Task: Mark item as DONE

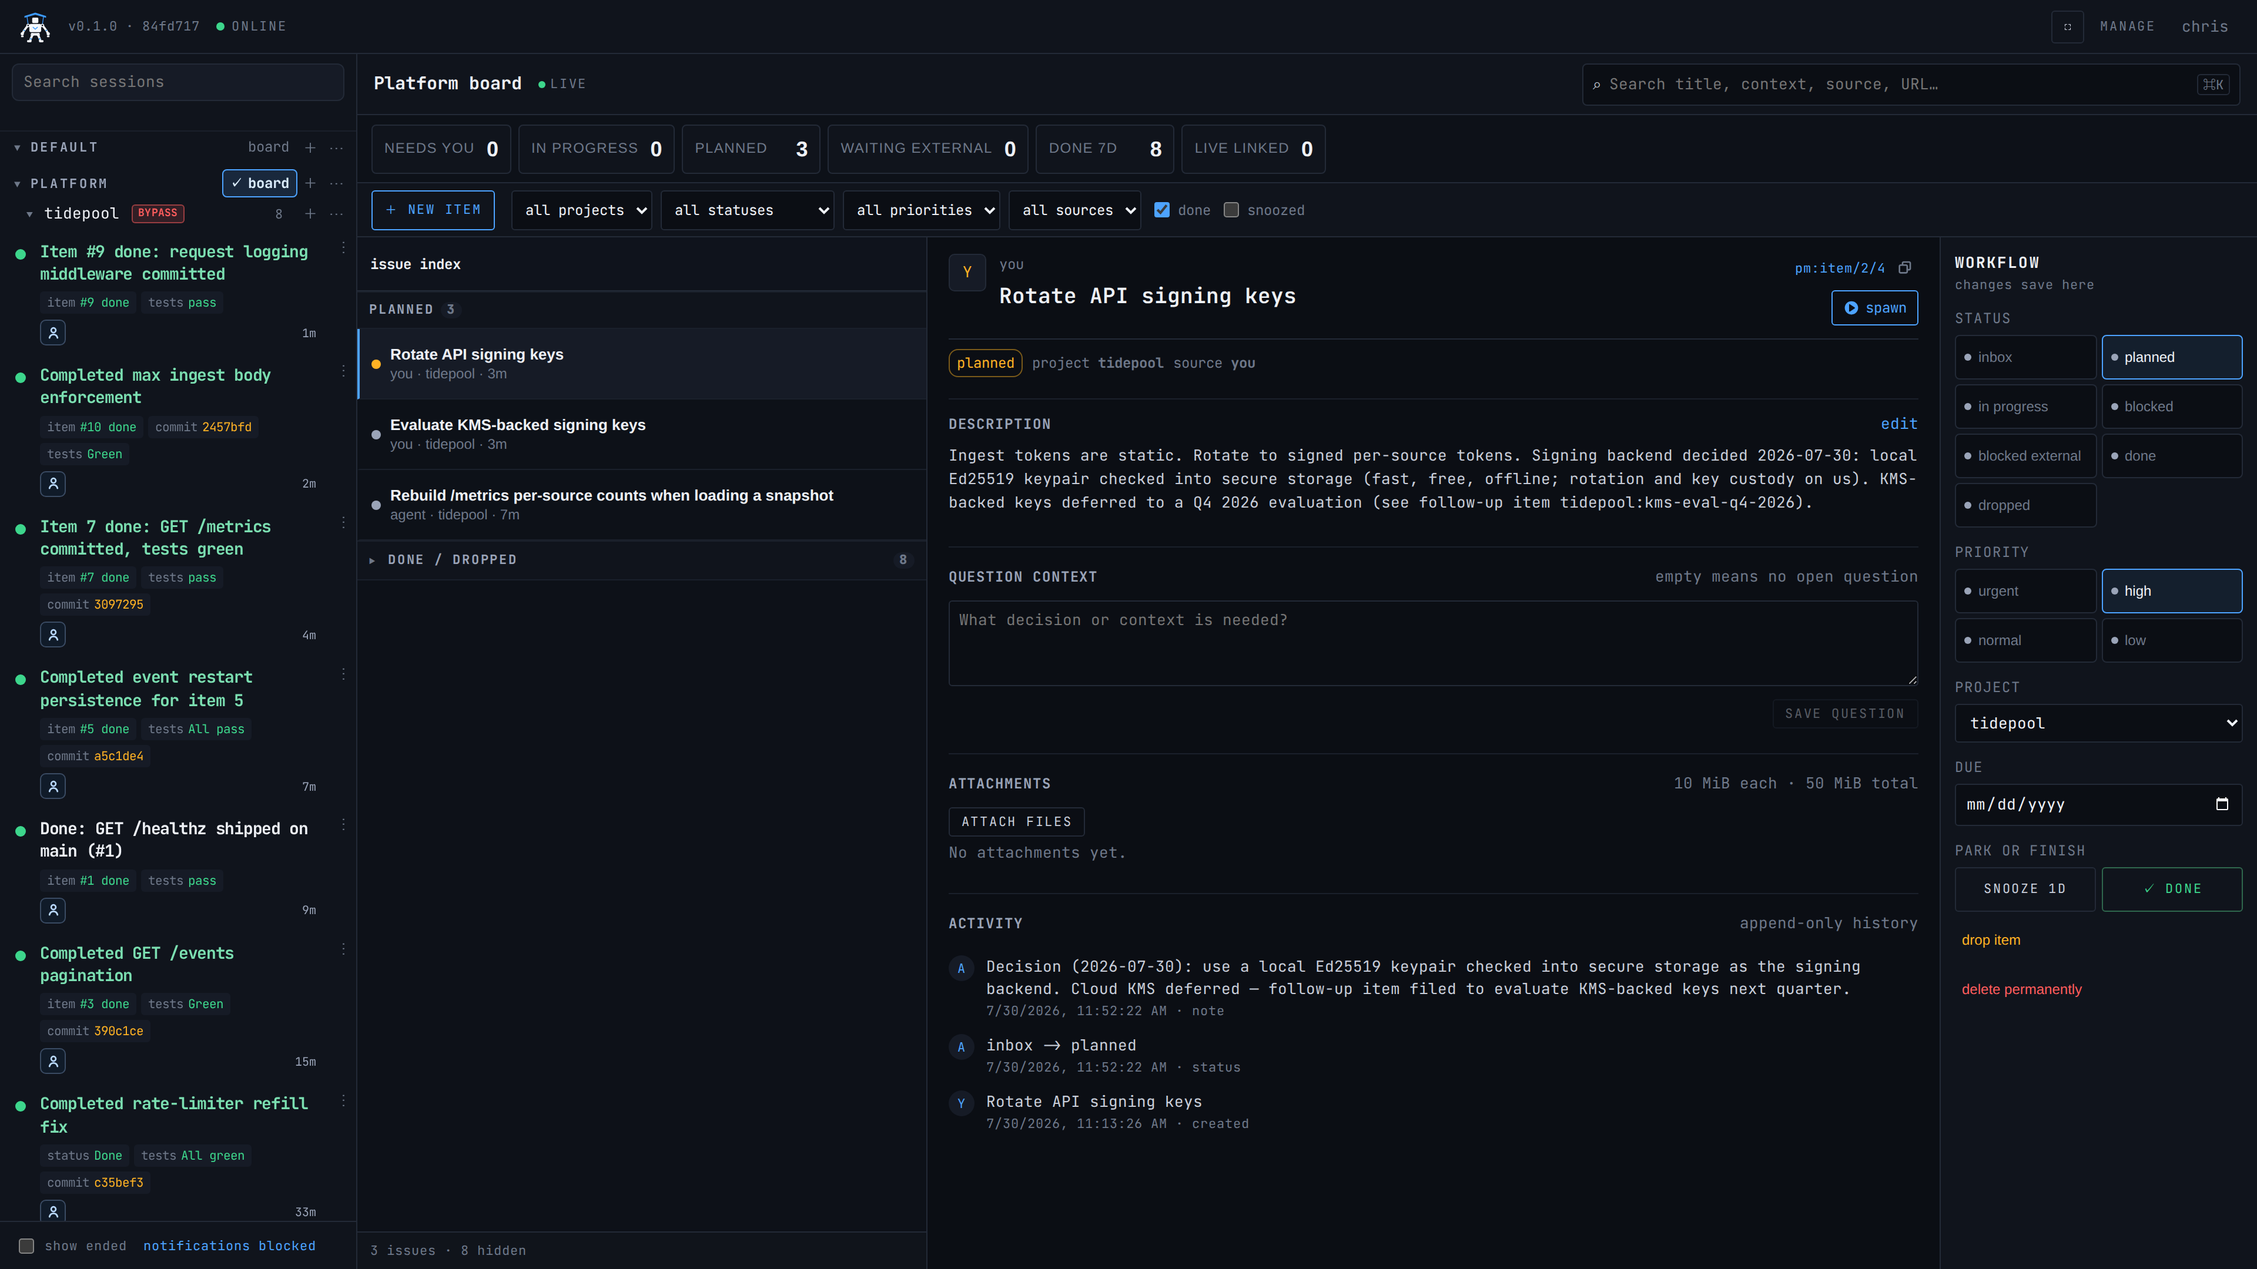Action: coord(2171,889)
